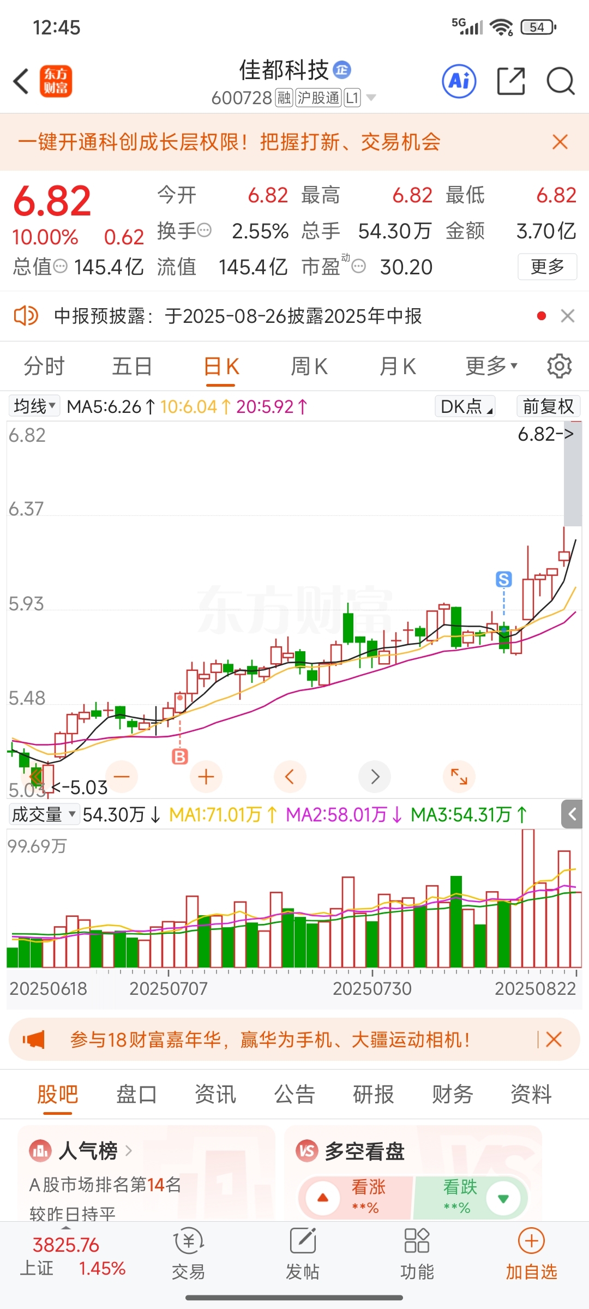Tap the S sell marker on chart

coord(503,579)
